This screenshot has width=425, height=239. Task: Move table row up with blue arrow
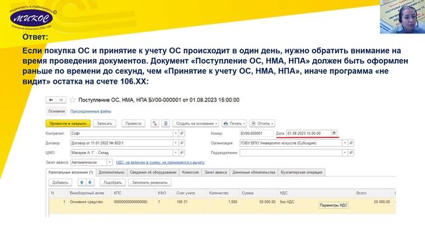[82, 183]
